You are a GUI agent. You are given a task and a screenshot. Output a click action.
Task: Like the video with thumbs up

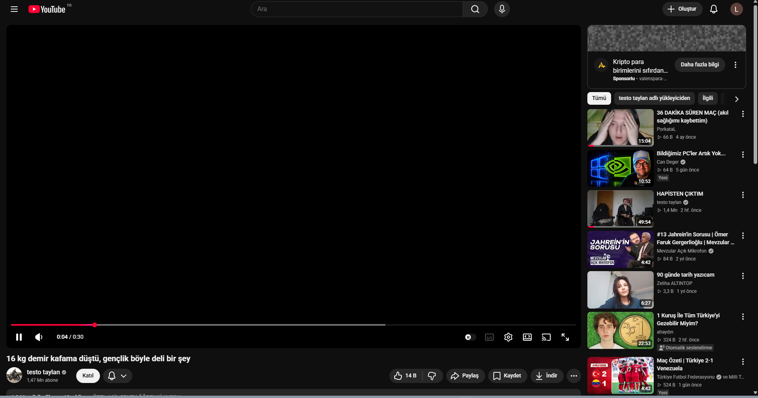tap(405, 376)
